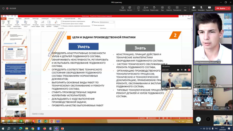
Task: Open the Transitions ribbon tab
Action: [36, 19]
